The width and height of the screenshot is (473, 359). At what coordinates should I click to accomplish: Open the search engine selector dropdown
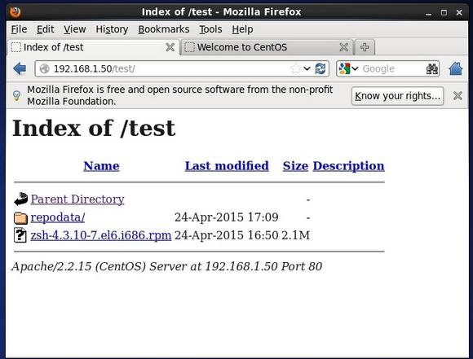click(x=348, y=68)
